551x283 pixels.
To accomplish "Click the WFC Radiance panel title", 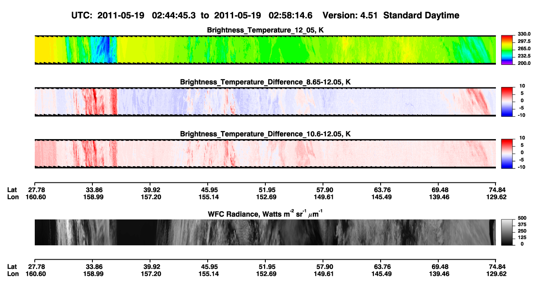I will [265, 213].
